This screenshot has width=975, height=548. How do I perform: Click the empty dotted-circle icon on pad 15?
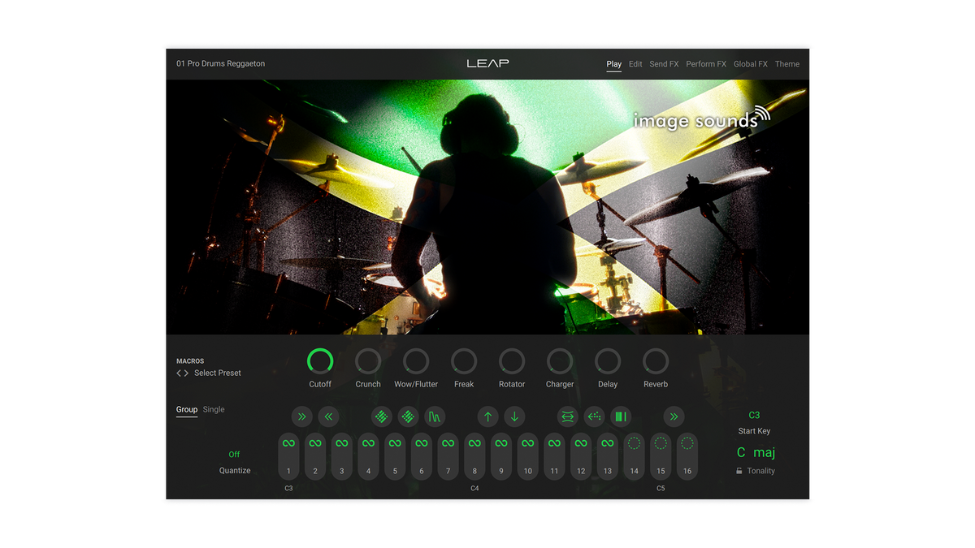[x=661, y=443]
